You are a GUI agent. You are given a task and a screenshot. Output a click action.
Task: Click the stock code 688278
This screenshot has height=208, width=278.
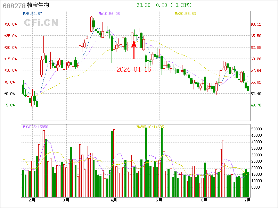(14, 6)
